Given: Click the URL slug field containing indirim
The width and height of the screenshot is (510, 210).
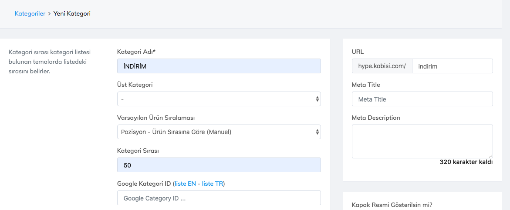Looking at the screenshot, I should (x=452, y=66).
